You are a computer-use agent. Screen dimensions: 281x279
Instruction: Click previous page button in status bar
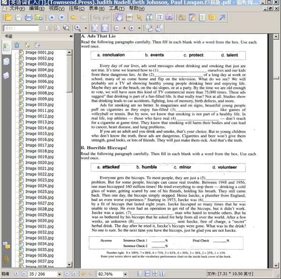(24, 274)
